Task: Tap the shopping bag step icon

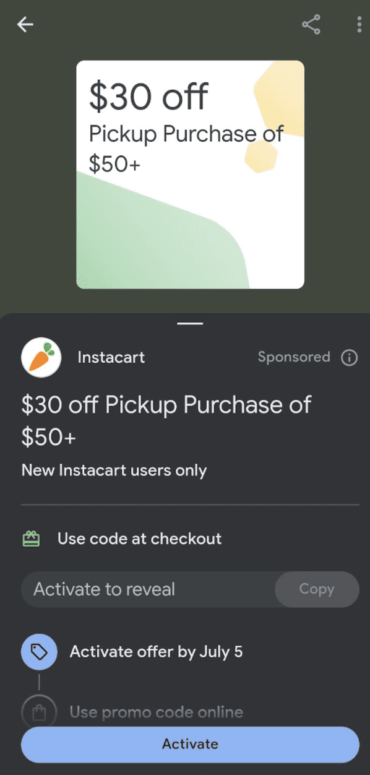Action: point(39,712)
